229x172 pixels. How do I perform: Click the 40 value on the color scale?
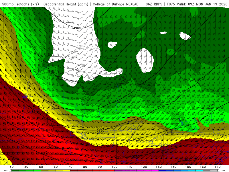pyautogui.click(x=26, y=167)
